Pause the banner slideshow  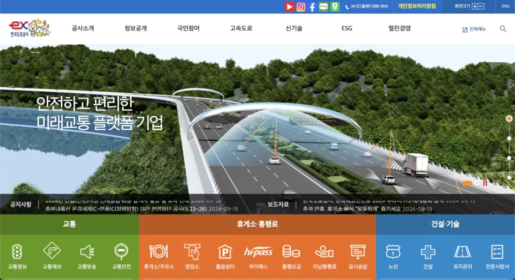click(x=485, y=183)
